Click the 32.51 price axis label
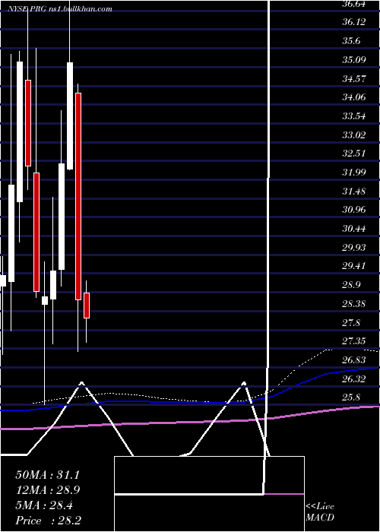Viewport: 380px width, 532px height. coord(354,154)
